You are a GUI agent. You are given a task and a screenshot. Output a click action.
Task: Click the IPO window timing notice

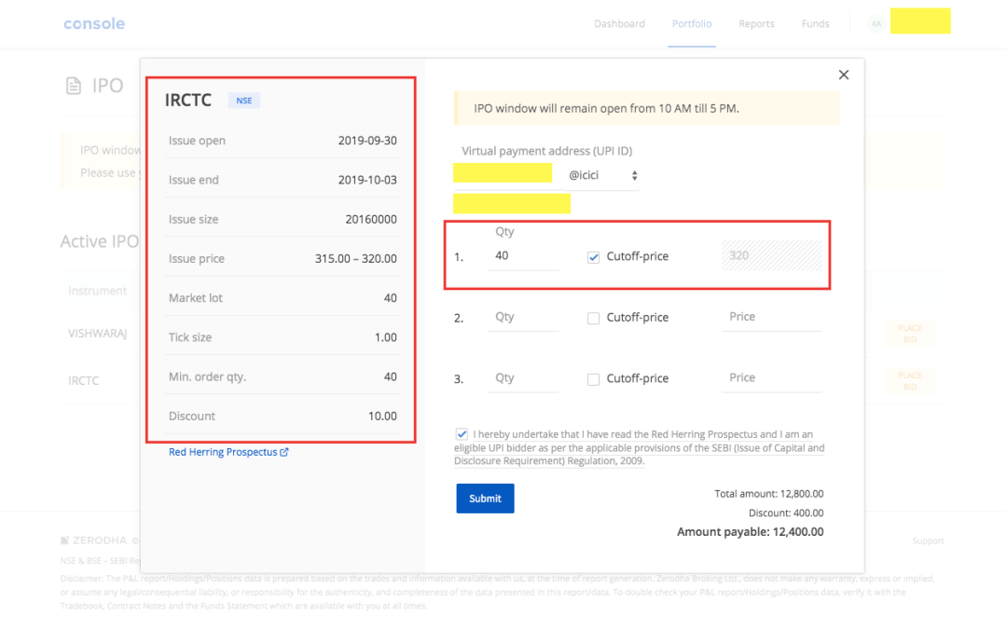(647, 108)
